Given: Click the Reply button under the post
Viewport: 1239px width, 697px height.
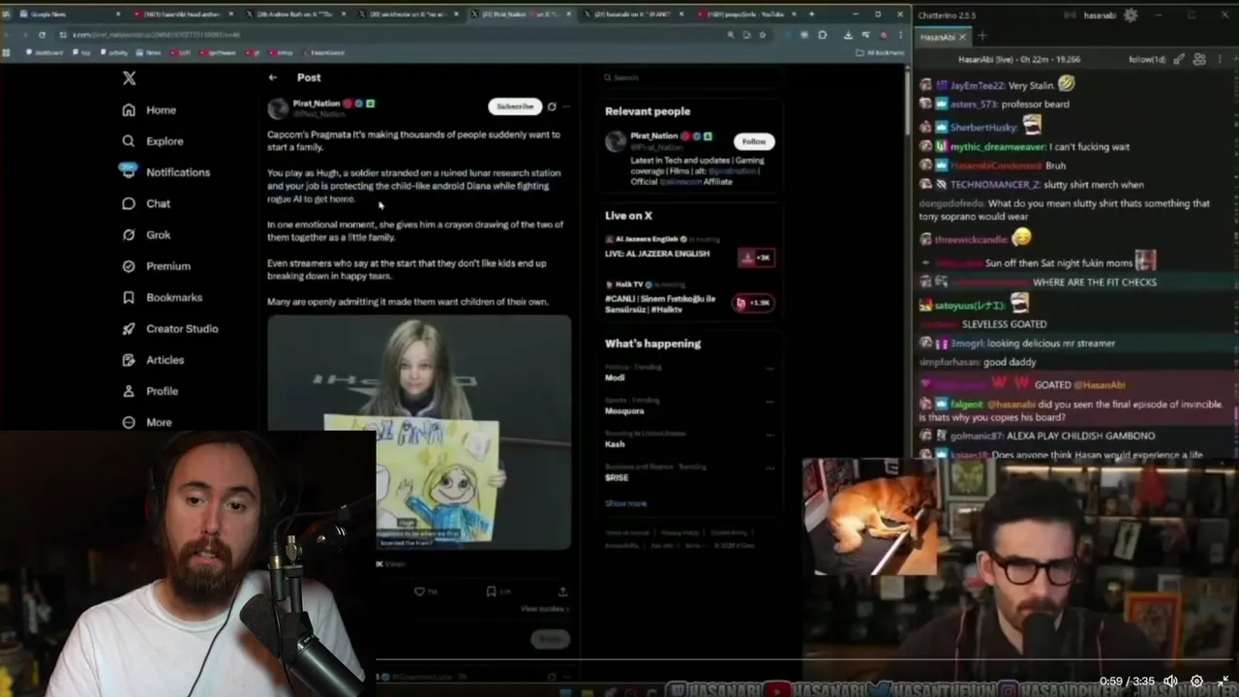Looking at the screenshot, I should click(x=550, y=639).
